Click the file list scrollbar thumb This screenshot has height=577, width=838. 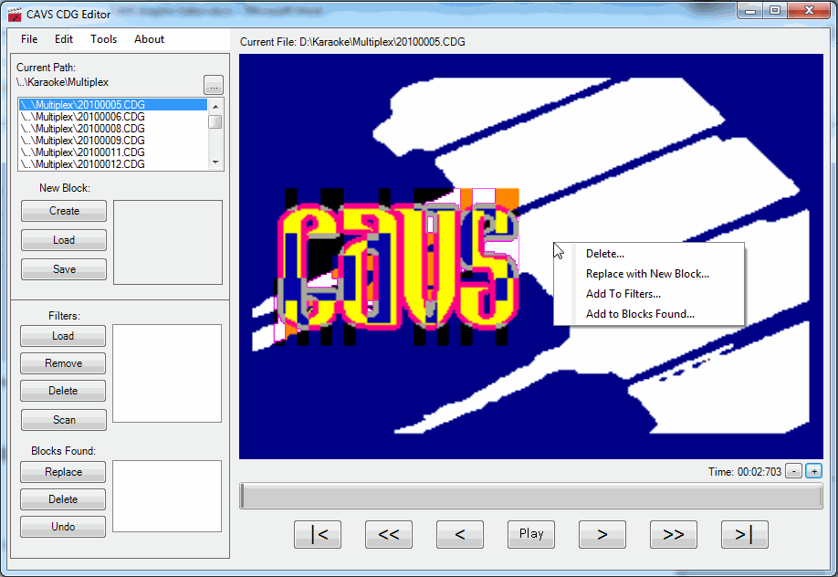215,122
